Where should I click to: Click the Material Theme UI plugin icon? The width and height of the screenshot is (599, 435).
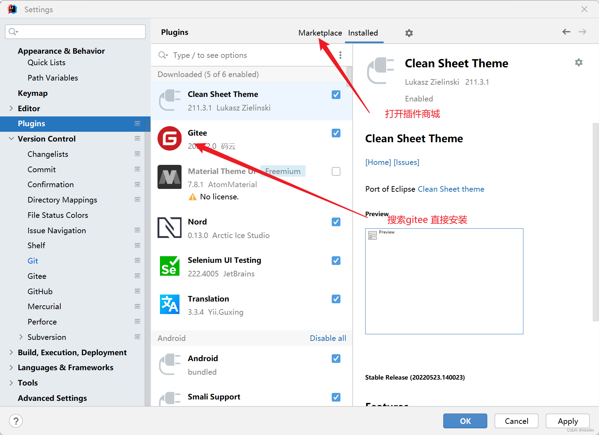point(169,177)
